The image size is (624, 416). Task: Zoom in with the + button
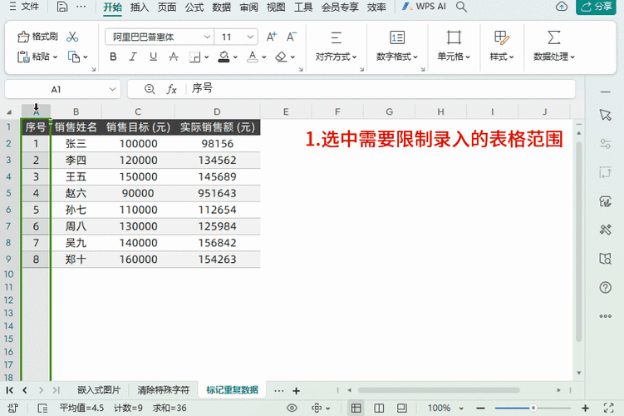click(x=585, y=408)
